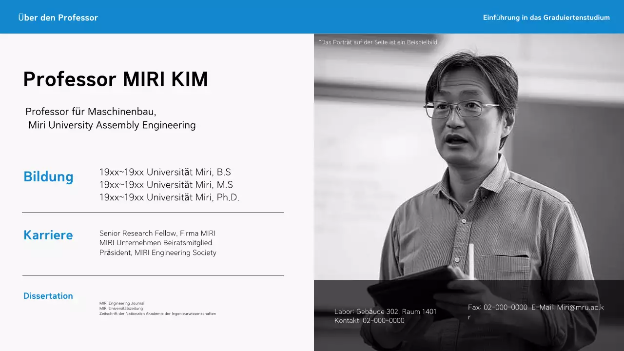
Task: Click the education line ending in M.S
Action: [x=166, y=185]
